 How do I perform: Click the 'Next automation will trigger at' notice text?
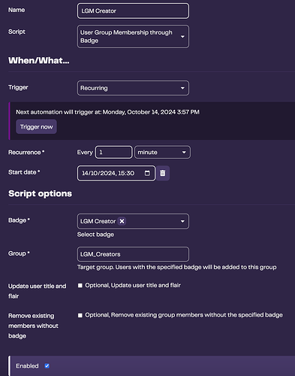tap(107, 112)
